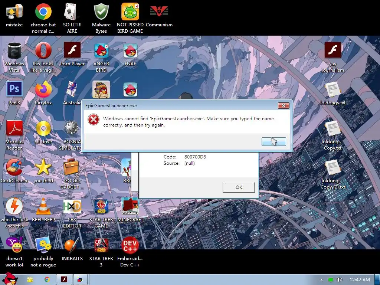This screenshot has height=285, width=380.
Task: Open the Embarcadero Dev-C++ icon
Action: click(130, 245)
